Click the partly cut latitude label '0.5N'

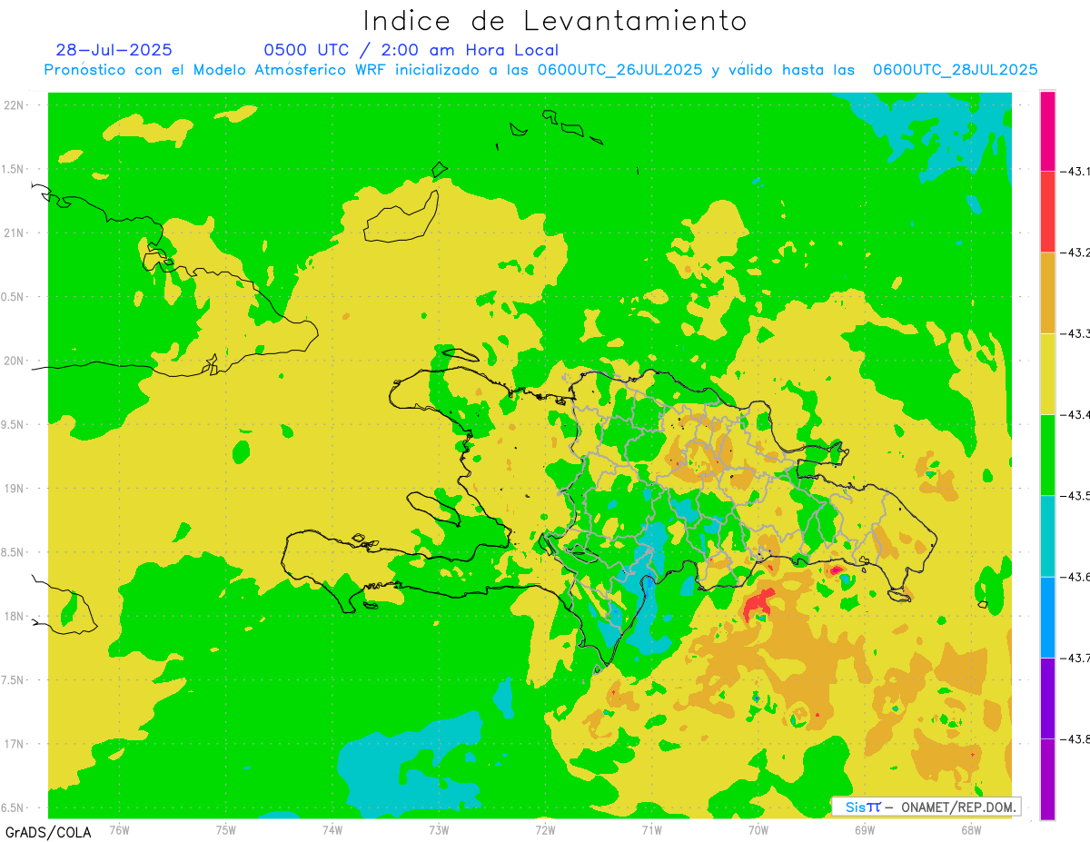pos(13,297)
